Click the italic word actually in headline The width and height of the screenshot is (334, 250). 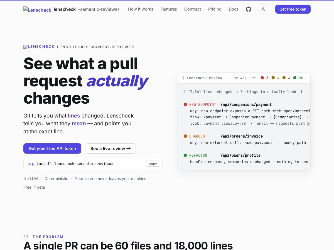pos(117,81)
